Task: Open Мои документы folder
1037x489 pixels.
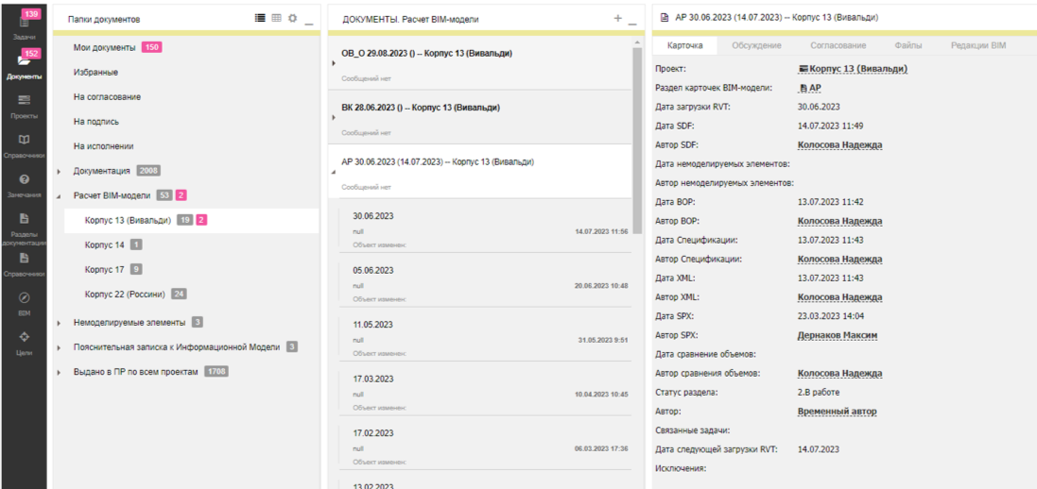Action: point(105,47)
